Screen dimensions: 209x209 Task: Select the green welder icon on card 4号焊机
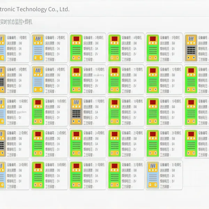coord(115,48)
